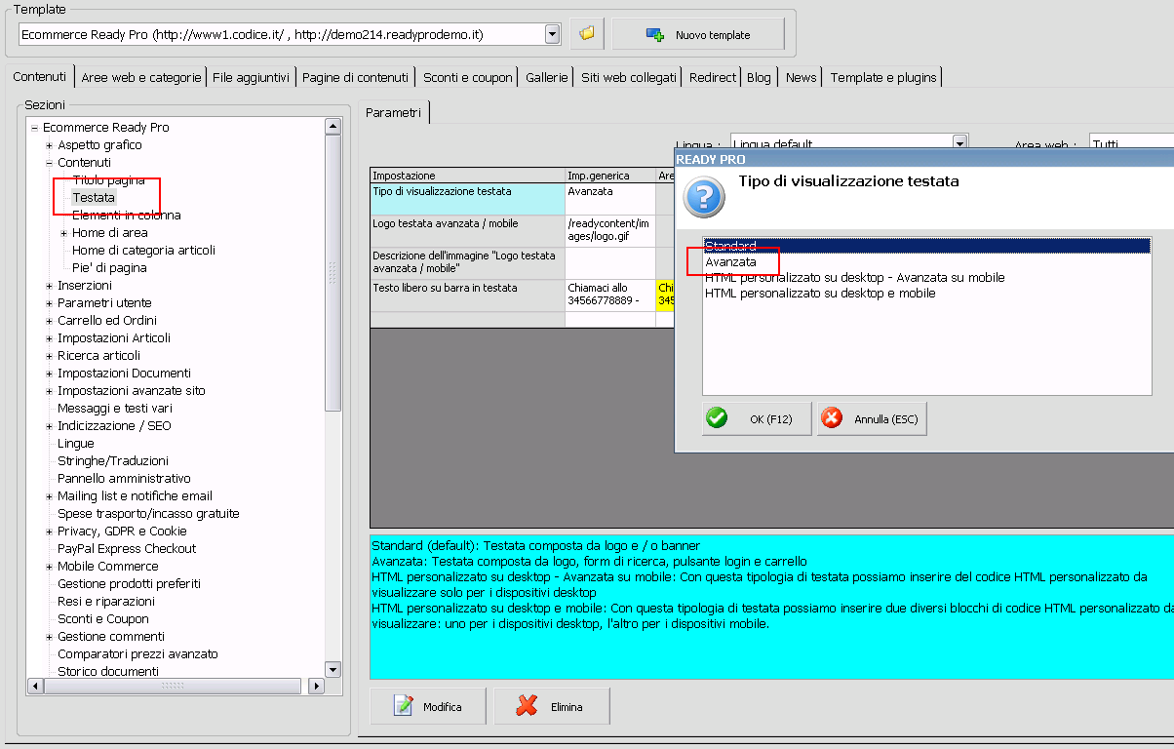The width and height of the screenshot is (1174, 749).
Task: Select Home di categoria articoli item
Action: pos(143,250)
